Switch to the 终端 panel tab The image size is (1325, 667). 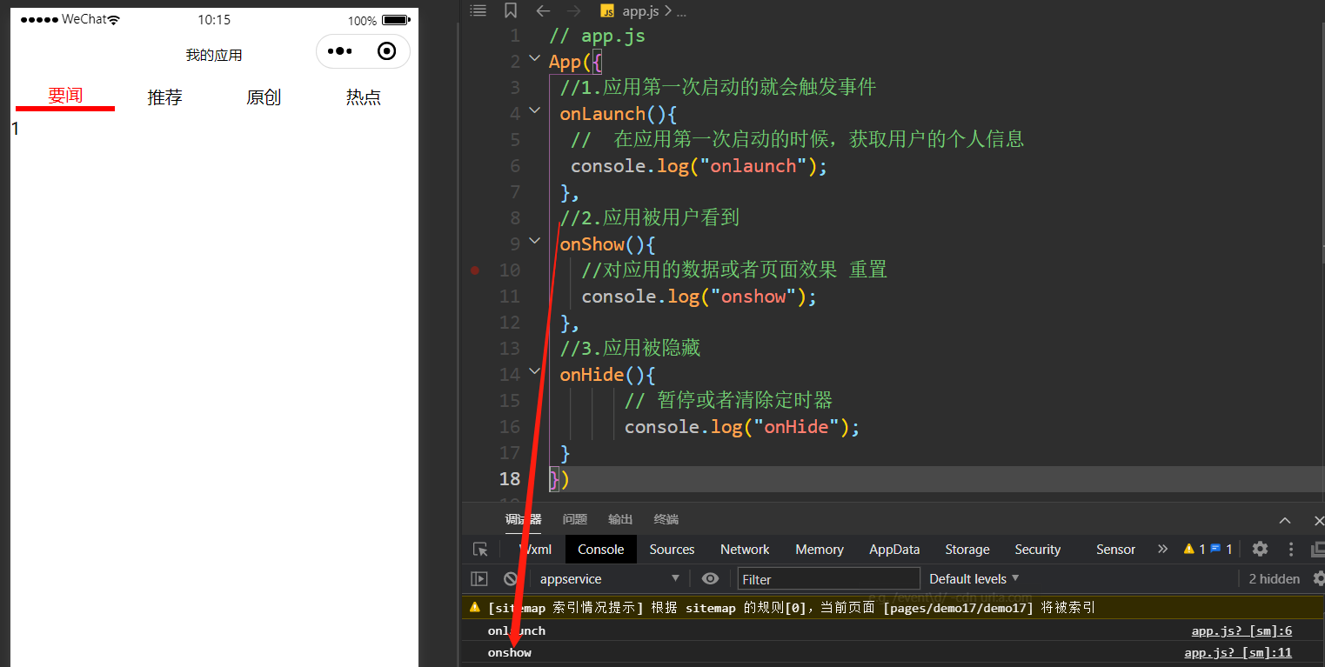(x=666, y=519)
